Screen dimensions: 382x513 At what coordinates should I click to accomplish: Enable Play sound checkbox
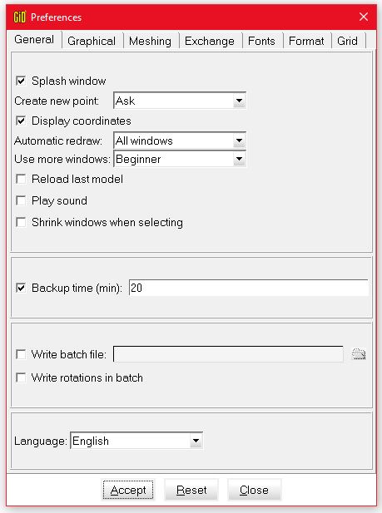click(x=21, y=200)
